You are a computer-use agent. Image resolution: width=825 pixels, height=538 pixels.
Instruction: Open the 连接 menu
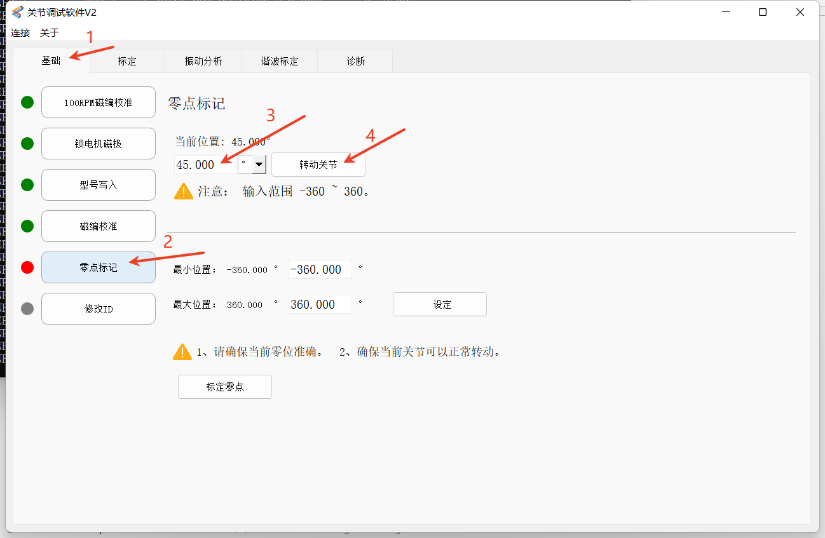[20, 32]
